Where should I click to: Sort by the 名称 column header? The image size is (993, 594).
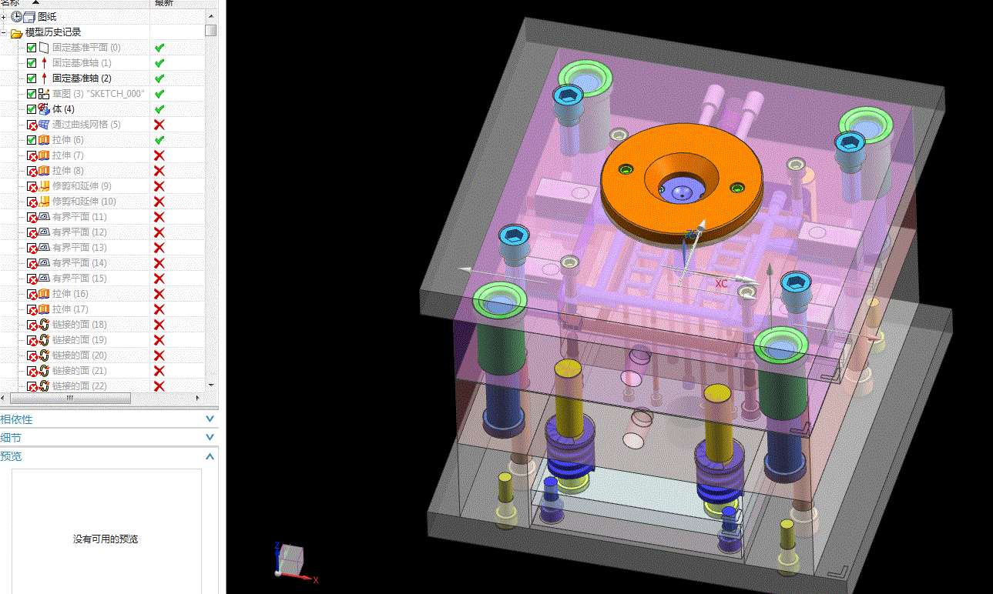pyautogui.click(x=75, y=3)
